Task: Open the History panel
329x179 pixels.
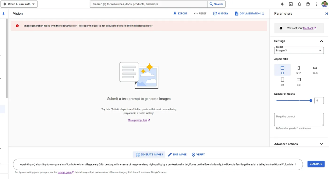Action: 221,13
